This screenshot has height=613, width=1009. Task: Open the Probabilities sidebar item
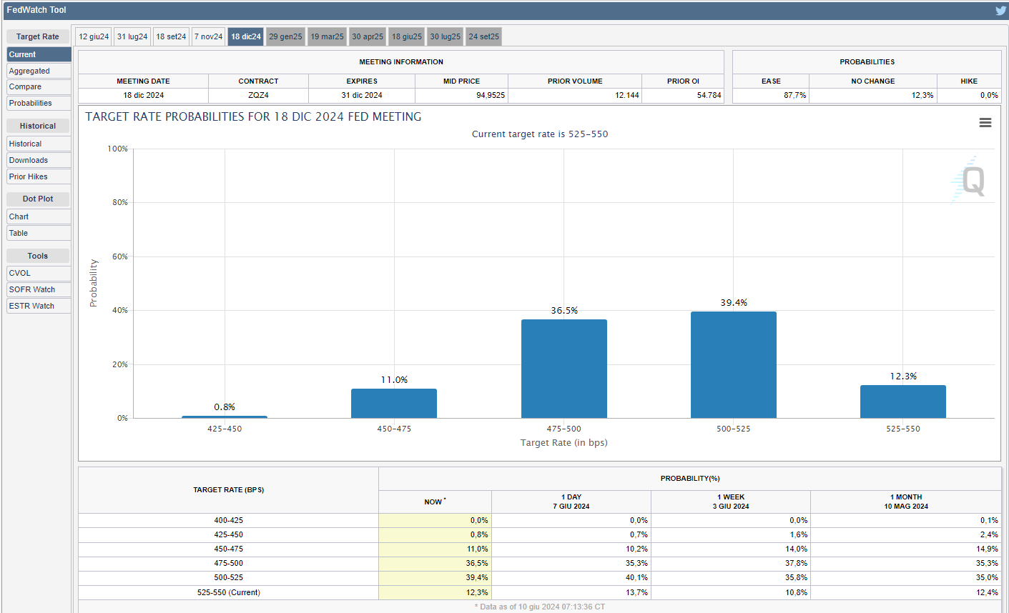(39, 103)
